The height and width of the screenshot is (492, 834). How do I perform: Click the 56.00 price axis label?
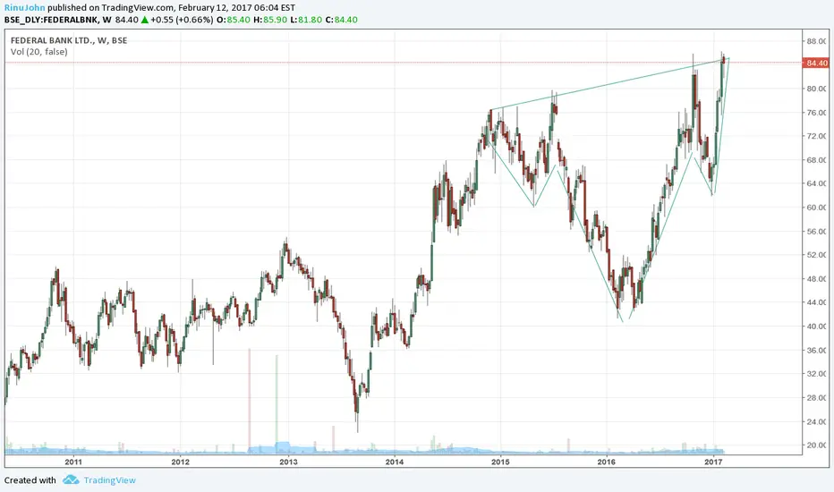point(816,232)
